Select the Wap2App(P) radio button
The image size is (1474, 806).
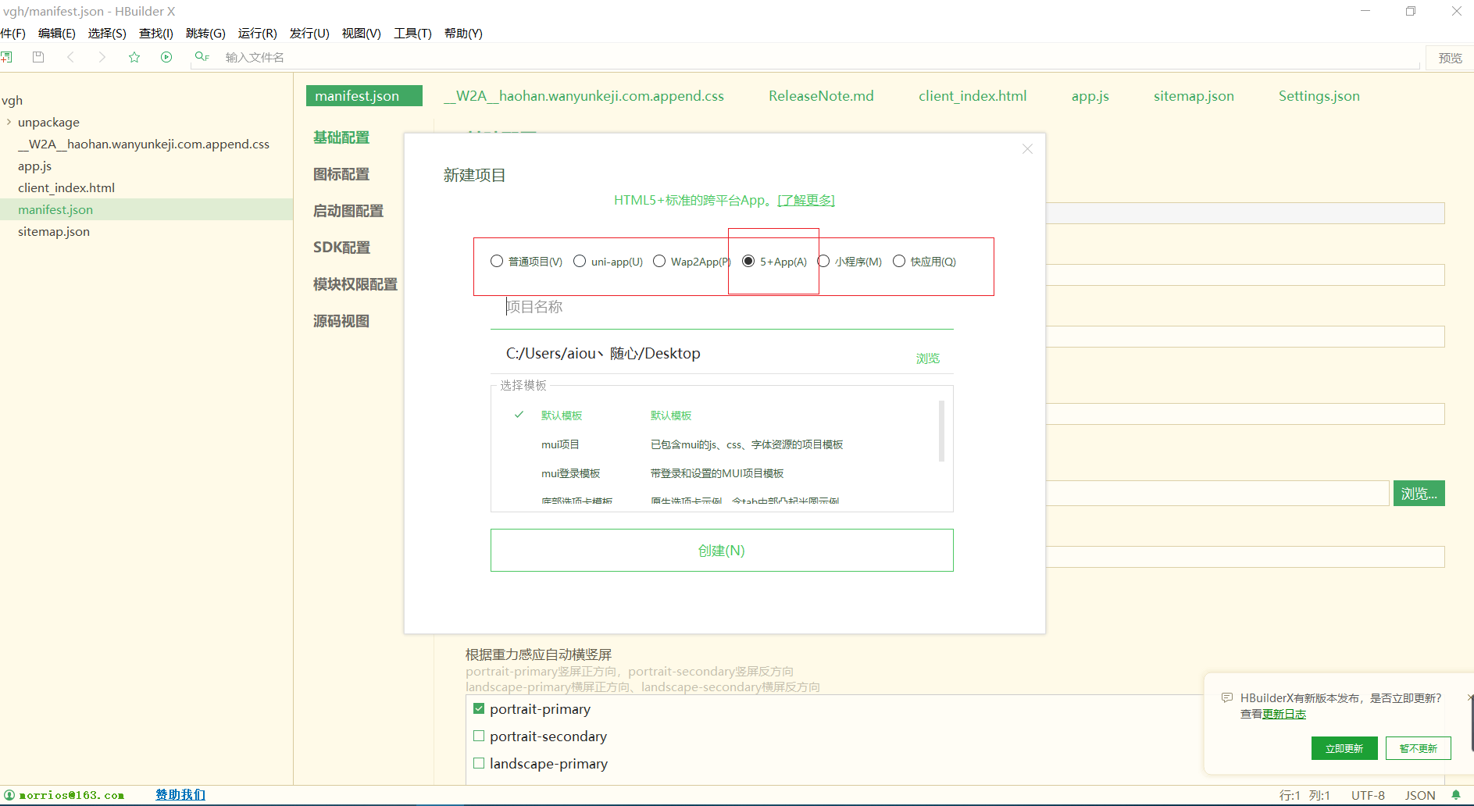tap(659, 261)
